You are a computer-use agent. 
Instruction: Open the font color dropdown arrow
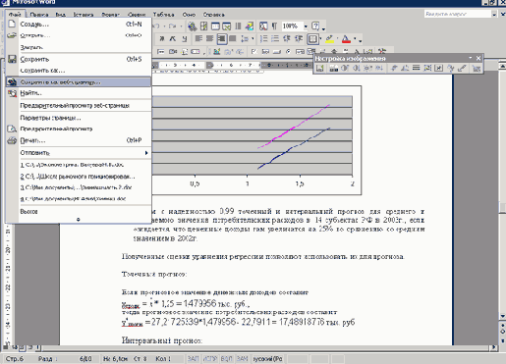pos(355,38)
